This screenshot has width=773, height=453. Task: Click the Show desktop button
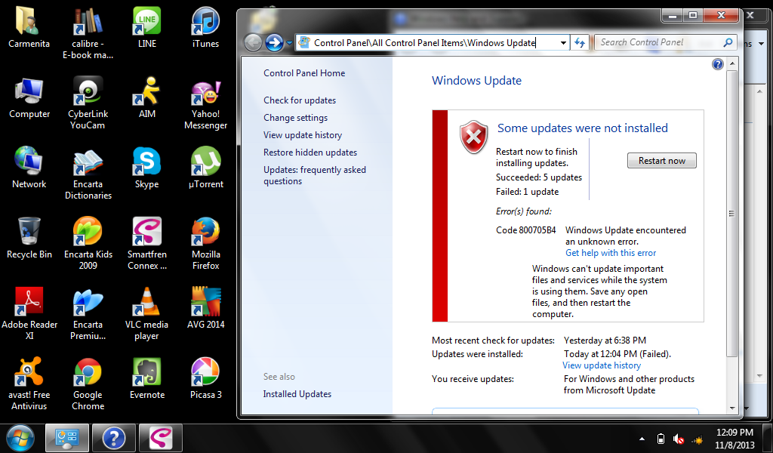click(x=768, y=438)
